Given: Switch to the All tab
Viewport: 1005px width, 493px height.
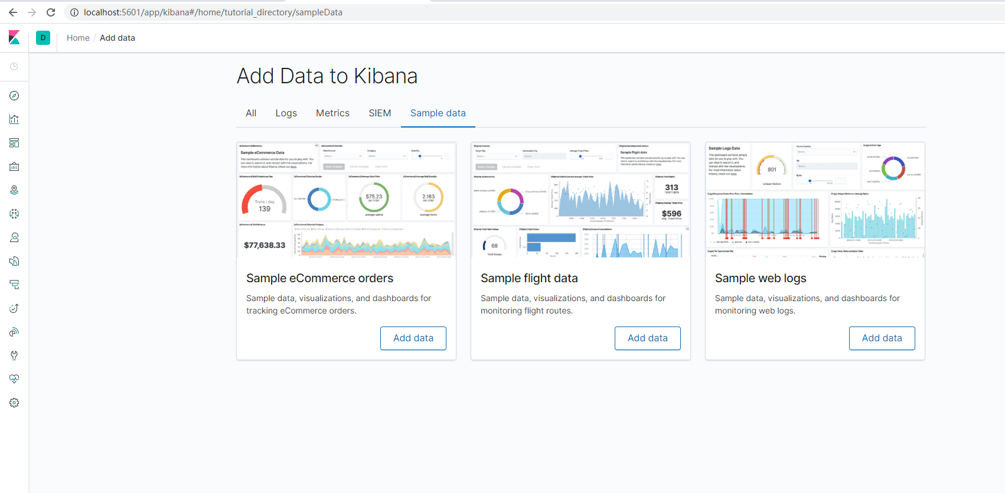Looking at the screenshot, I should [x=251, y=113].
